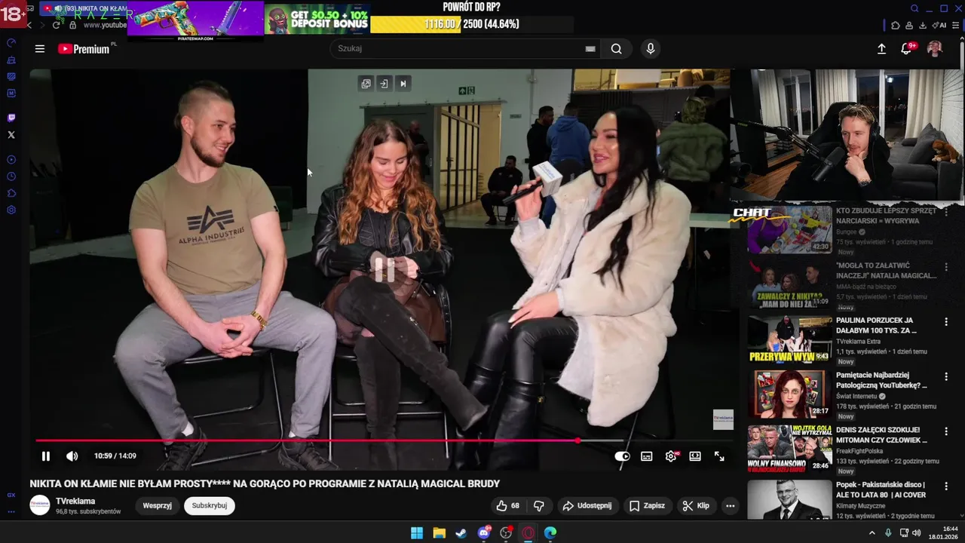Viewport: 965px width, 543px height.
Task: Click the pop-out video overlay icon
Action: coord(366,84)
